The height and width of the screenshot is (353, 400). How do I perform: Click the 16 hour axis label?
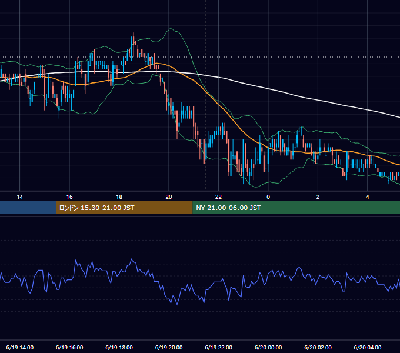(69, 197)
